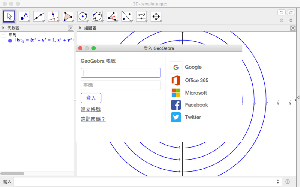Click the 密碼 password field
This screenshot has width=300, height=187.
click(120, 85)
